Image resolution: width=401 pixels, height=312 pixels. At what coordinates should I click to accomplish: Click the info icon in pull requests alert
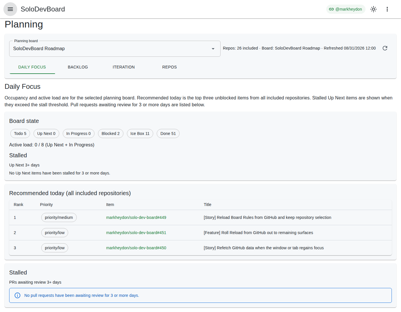(x=17, y=295)
